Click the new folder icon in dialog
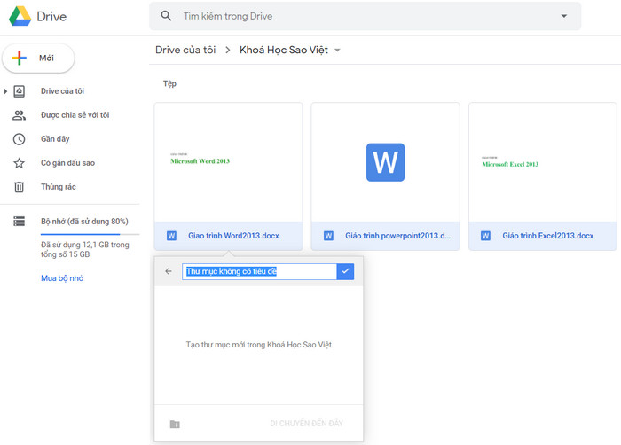Viewport: 621px width, 445px height. point(175,424)
